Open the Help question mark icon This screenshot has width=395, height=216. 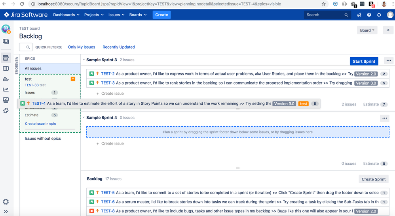click(x=369, y=15)
